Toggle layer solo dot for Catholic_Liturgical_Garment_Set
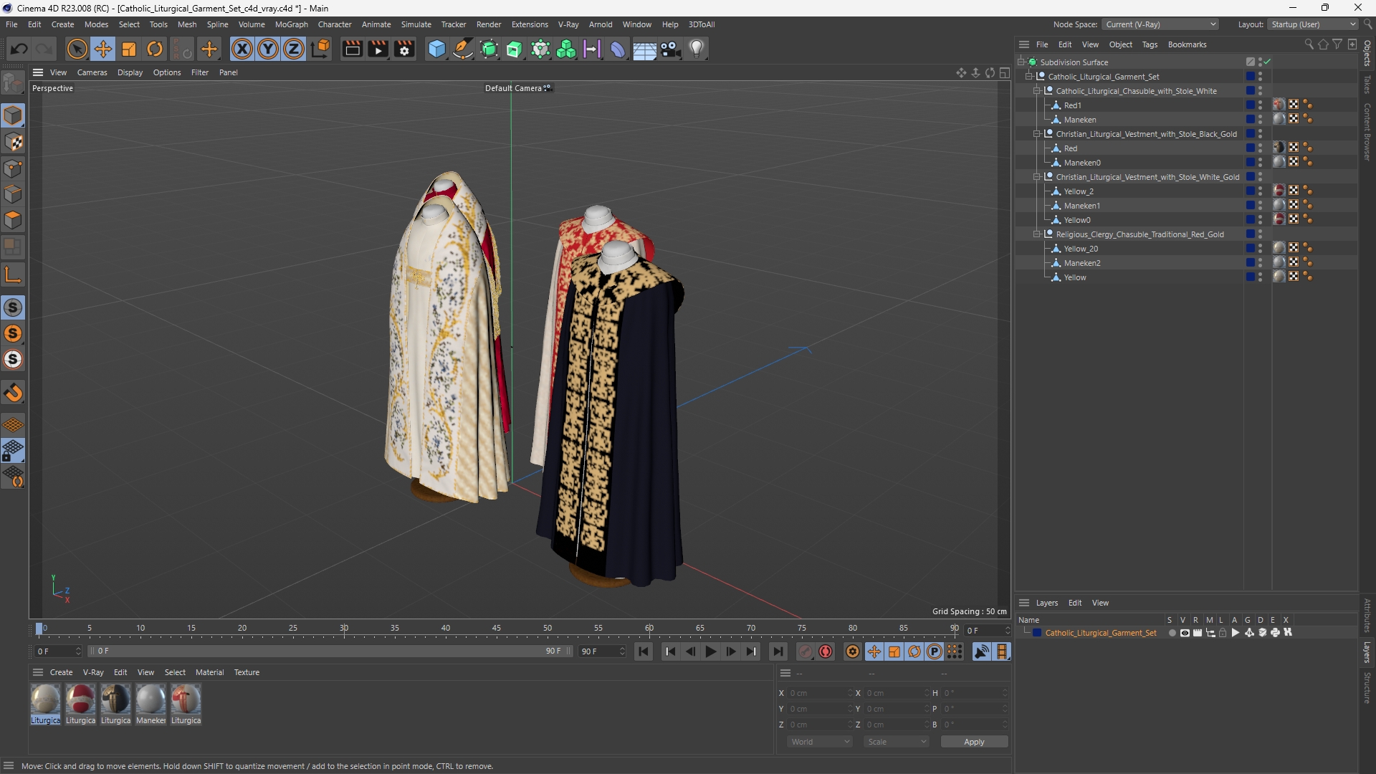The image size is (1376, 774). pos(1172,633)
